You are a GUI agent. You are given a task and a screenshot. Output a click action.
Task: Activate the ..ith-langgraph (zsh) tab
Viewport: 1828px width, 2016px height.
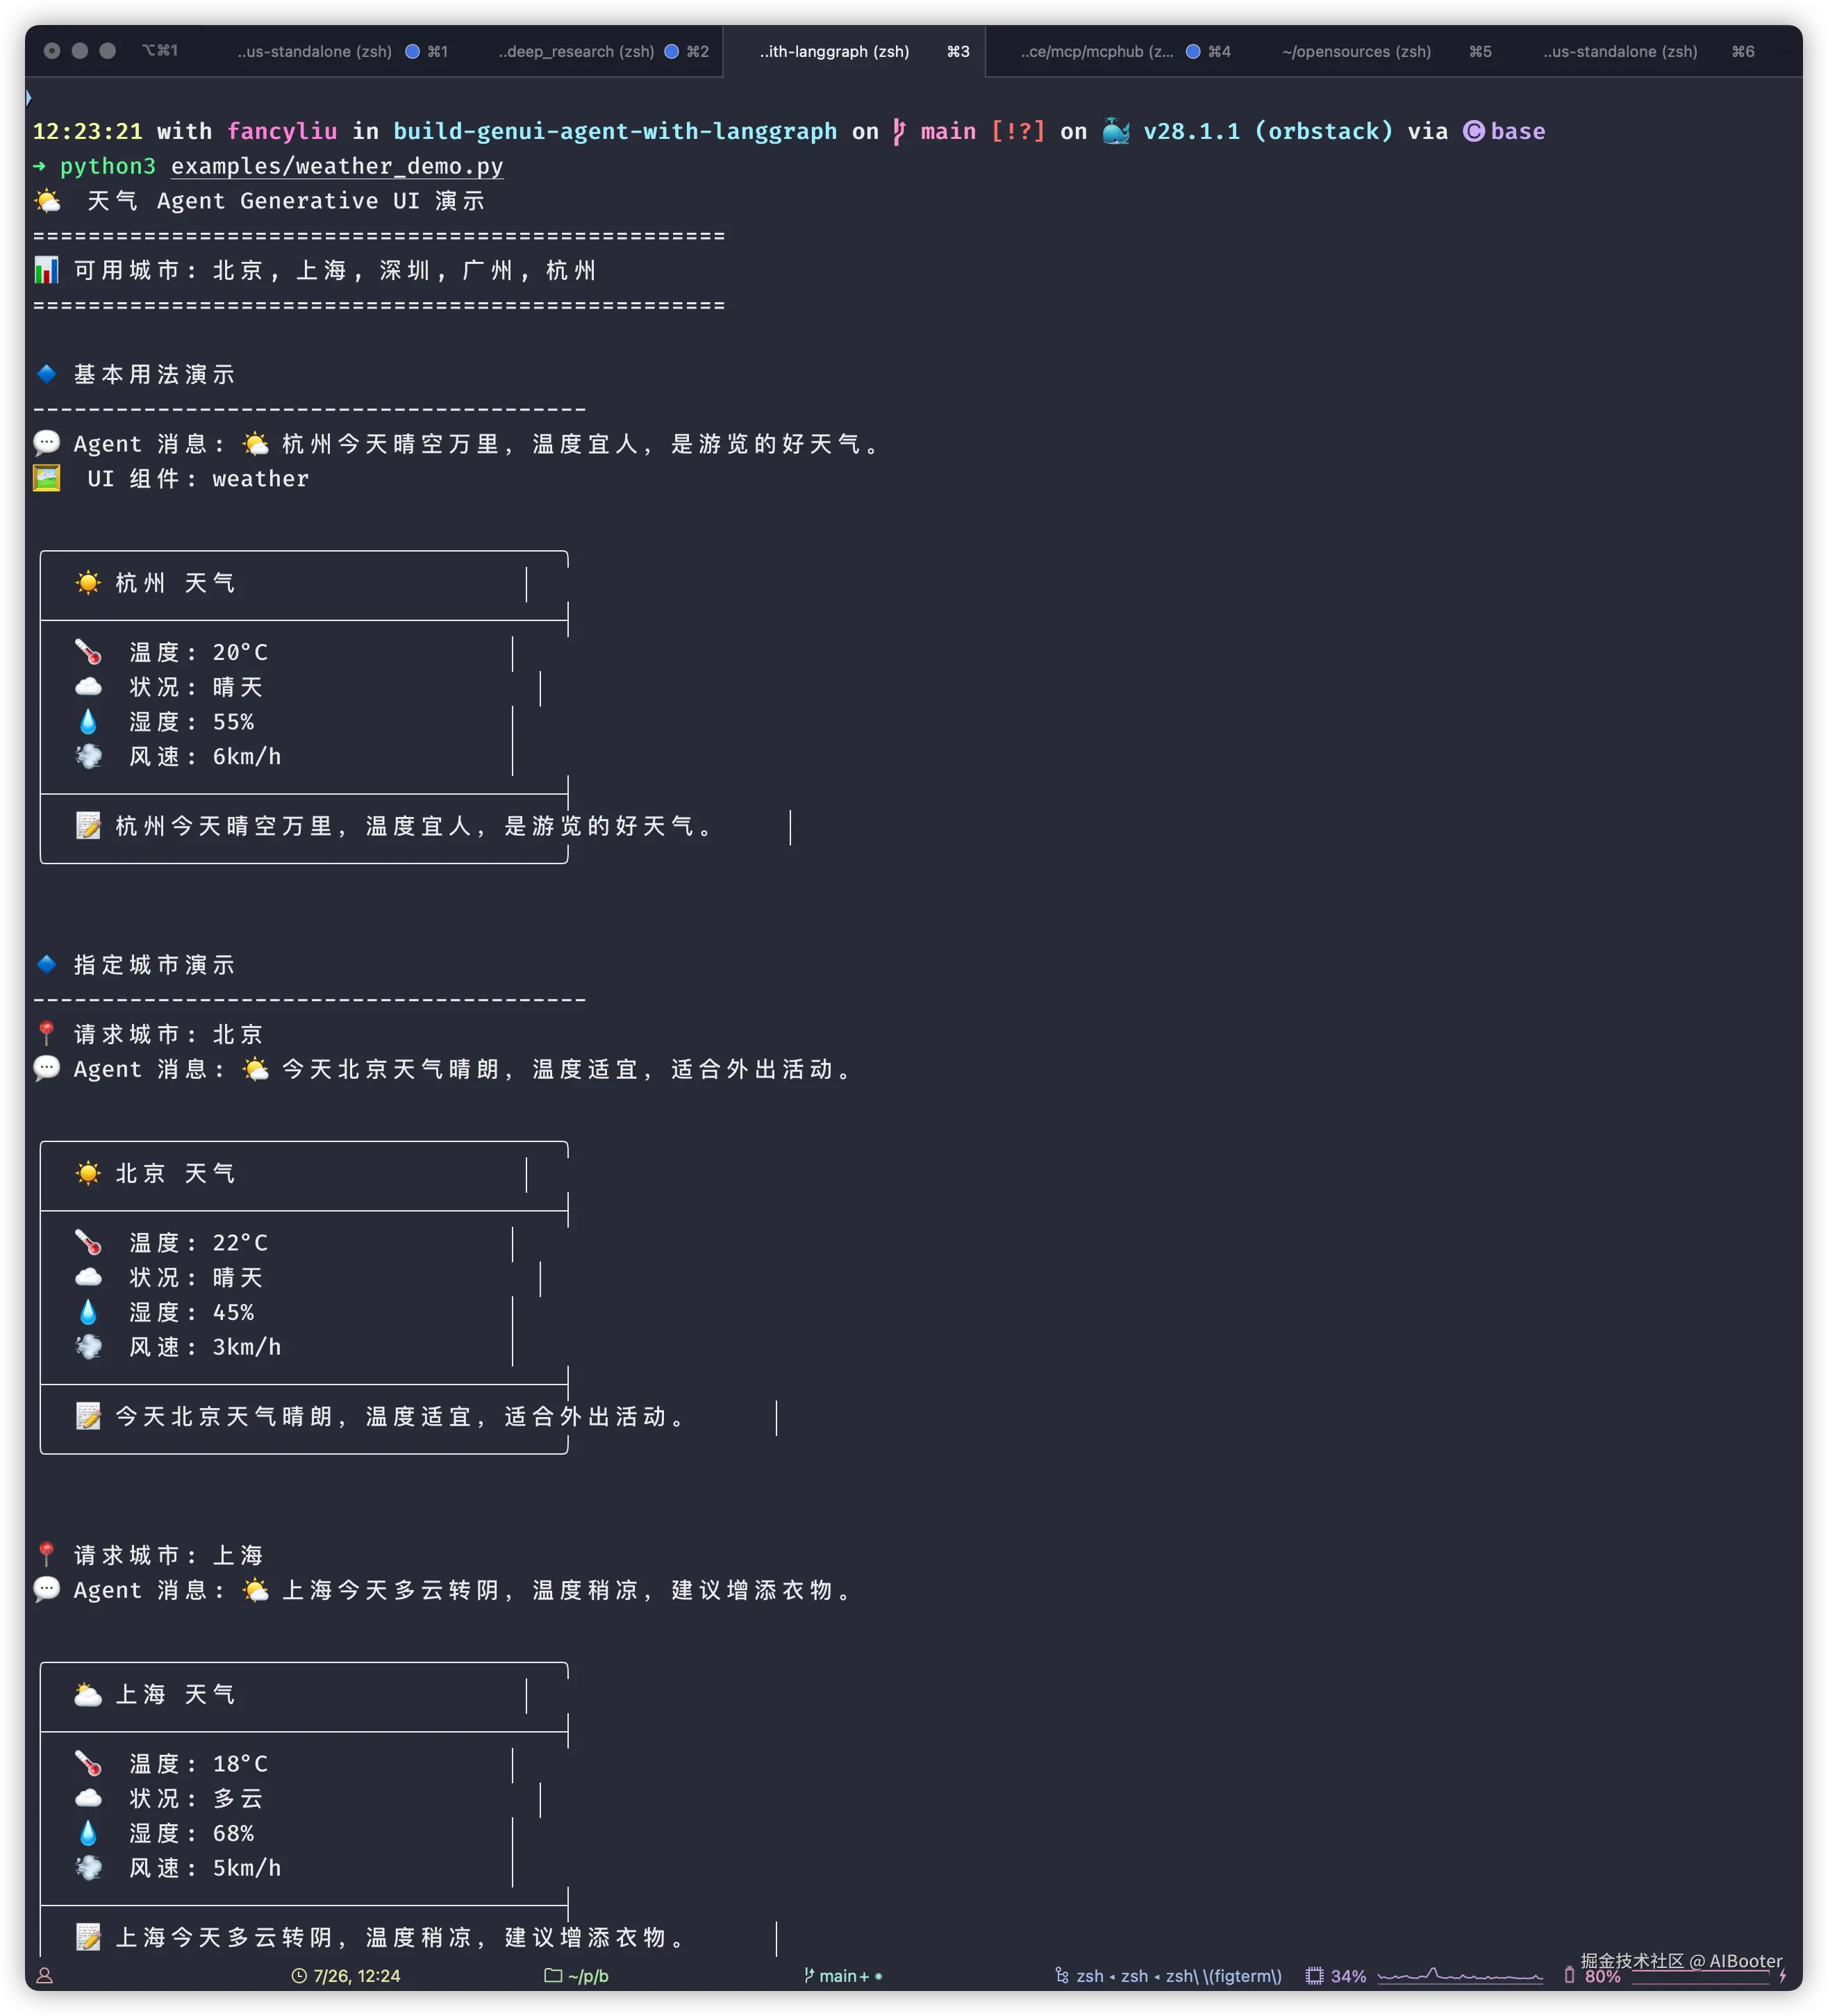(x=834, y=51)
